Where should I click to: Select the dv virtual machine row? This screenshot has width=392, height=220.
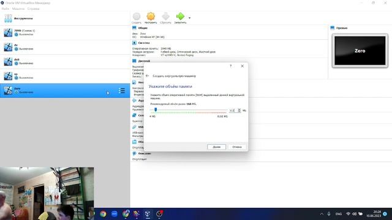[x=65, y=47]
